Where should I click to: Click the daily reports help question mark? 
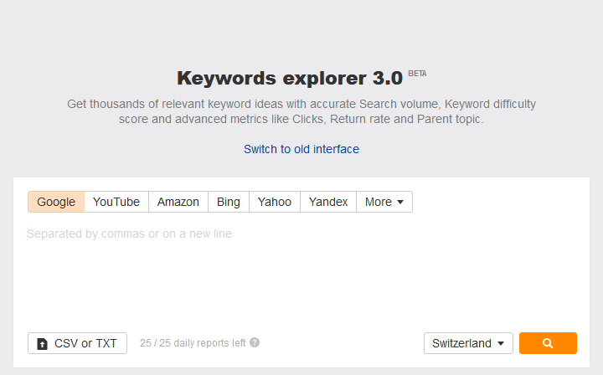(x=255, y=342)
